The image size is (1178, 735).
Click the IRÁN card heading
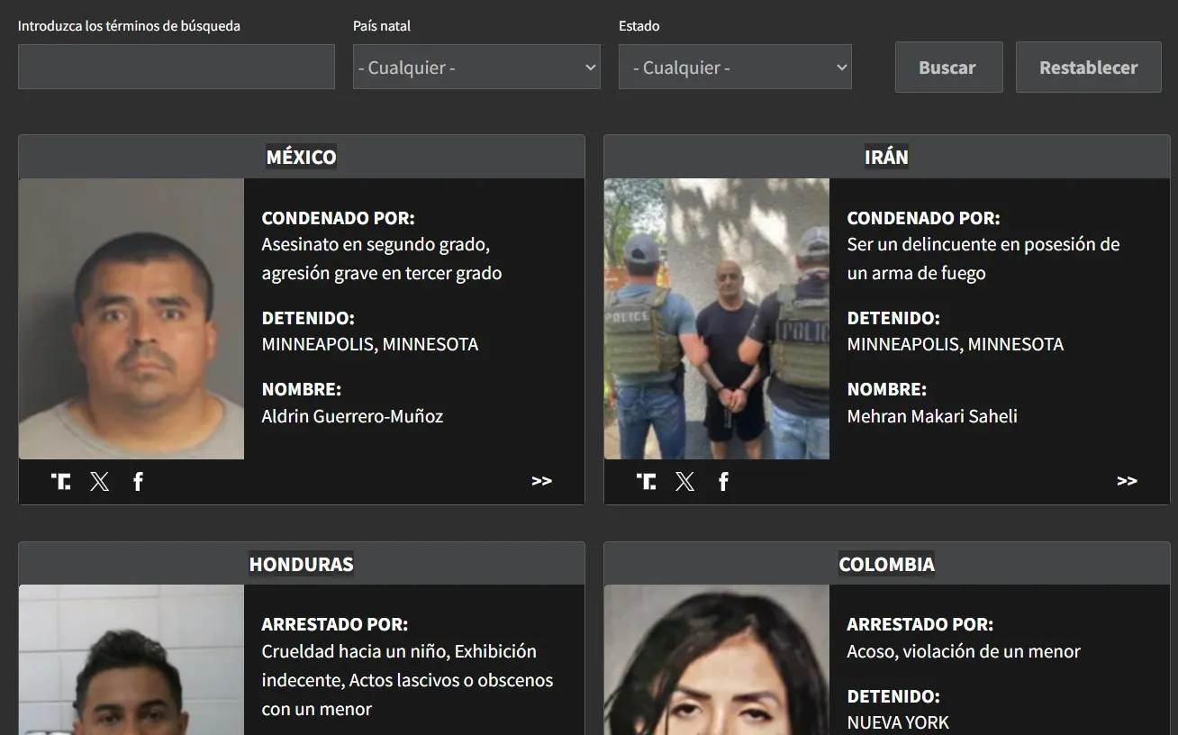coord(886,157)
